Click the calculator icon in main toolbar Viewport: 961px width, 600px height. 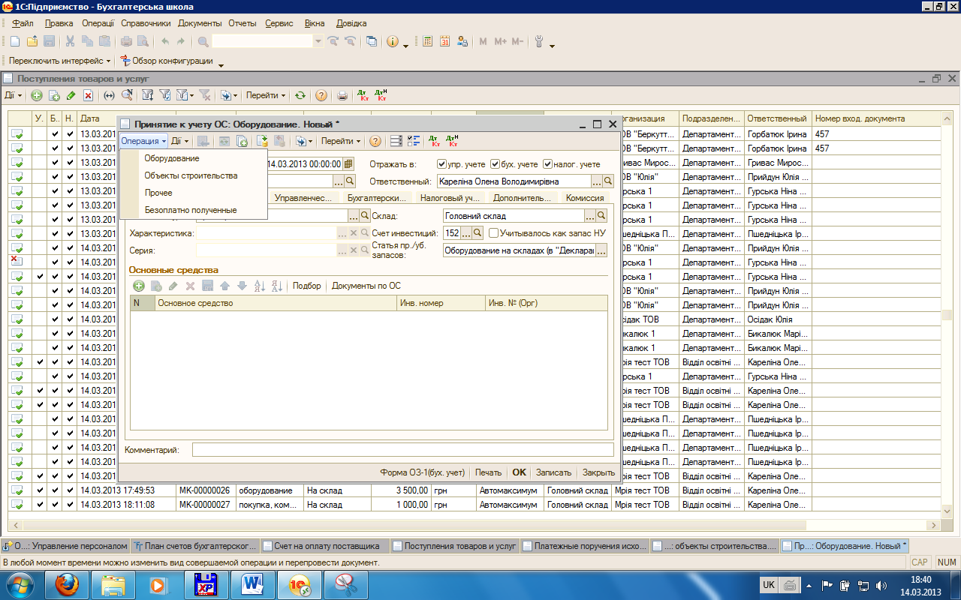tap(428, 42)
